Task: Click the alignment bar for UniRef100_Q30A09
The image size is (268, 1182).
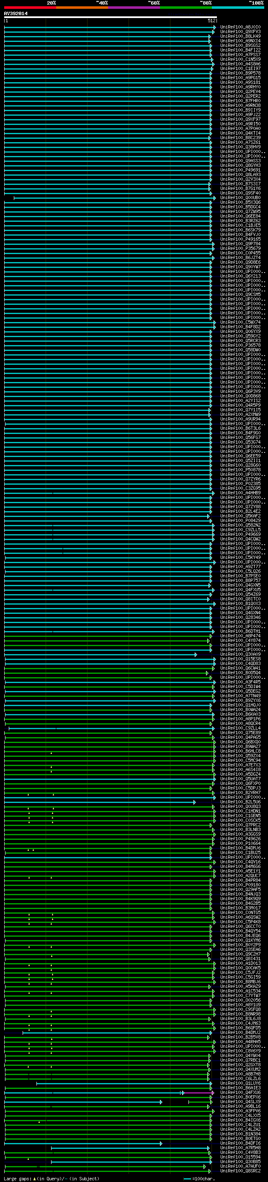Action: [x=100, y=655]
